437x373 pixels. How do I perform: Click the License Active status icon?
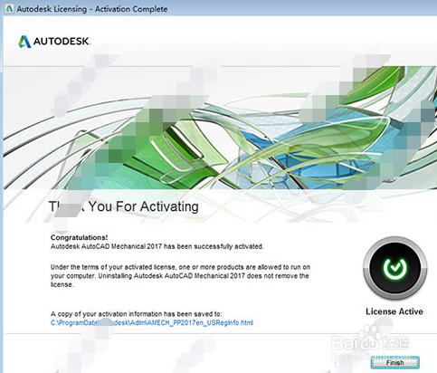click(394, 268)
